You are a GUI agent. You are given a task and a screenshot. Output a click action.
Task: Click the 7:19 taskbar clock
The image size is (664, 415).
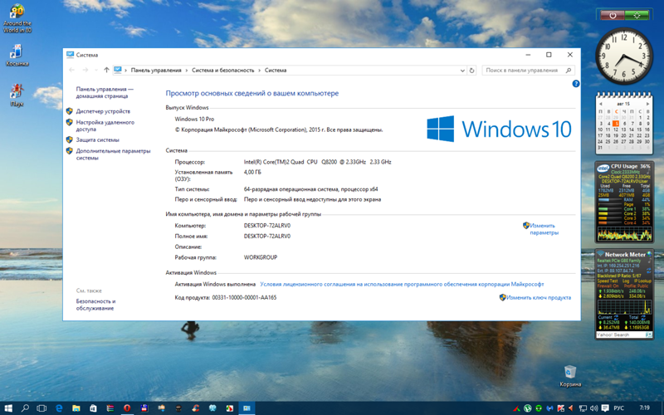[645, 408]
